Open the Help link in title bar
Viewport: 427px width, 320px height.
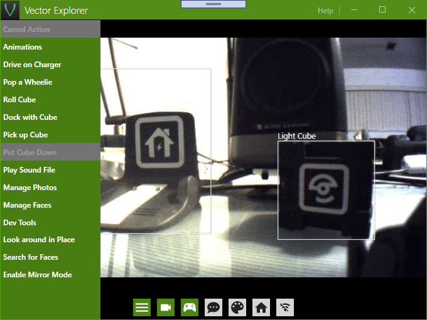(x=325, y=10)
